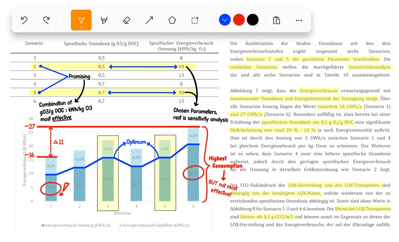
Task: Click highlighted text 'zwischen 16 GWh/a'
Action: pyautogui.click(x=340, y=106)
